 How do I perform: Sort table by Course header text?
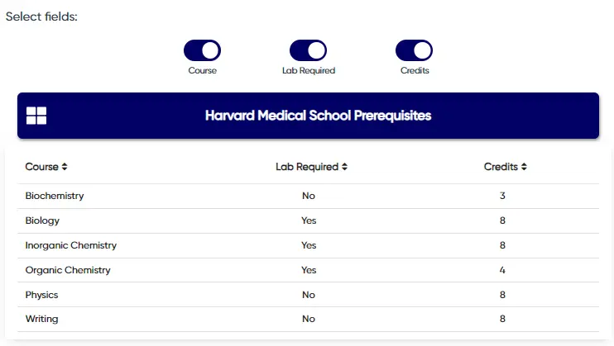(x=41, y=167)
